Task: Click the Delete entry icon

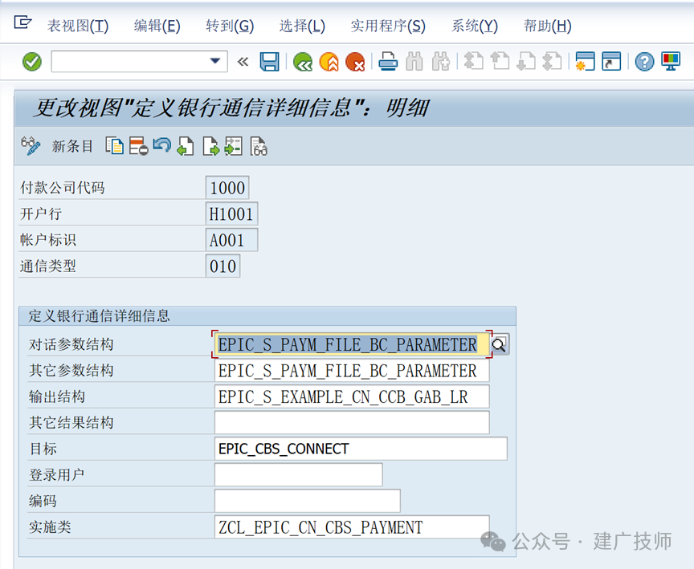Action: click(x=138, y=146)
